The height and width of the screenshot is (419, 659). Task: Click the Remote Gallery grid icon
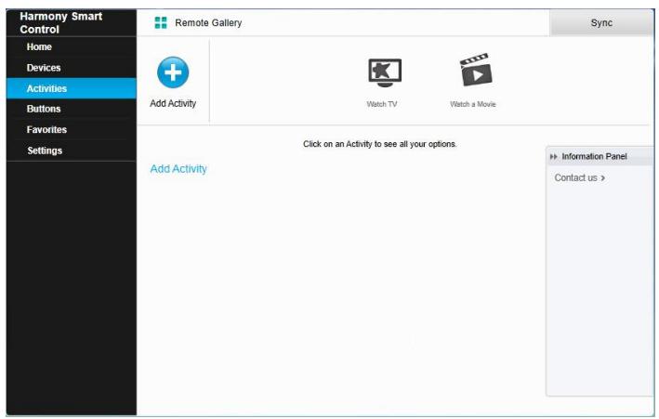click(x=161, y=22)
